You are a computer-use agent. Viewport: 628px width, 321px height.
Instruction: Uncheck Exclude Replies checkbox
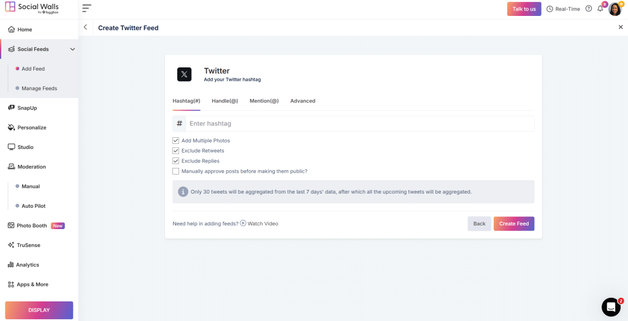(x=176, y=161)
